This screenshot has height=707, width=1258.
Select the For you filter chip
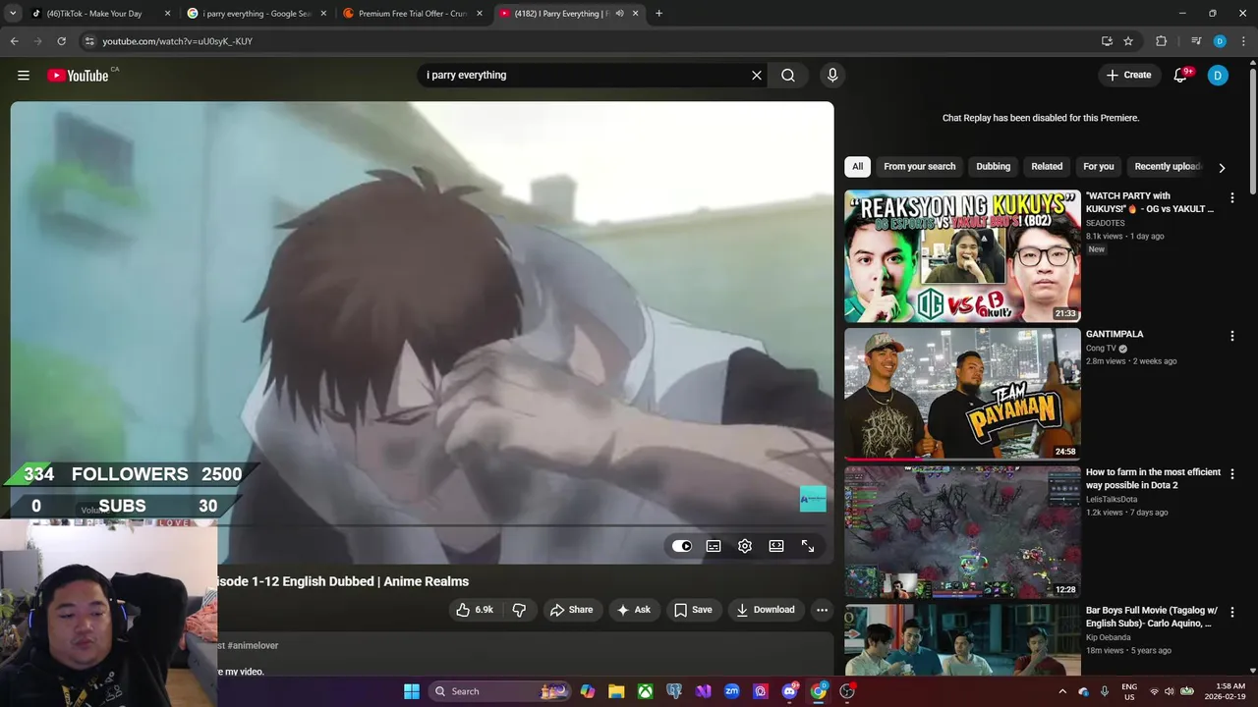click(1099, 167)
